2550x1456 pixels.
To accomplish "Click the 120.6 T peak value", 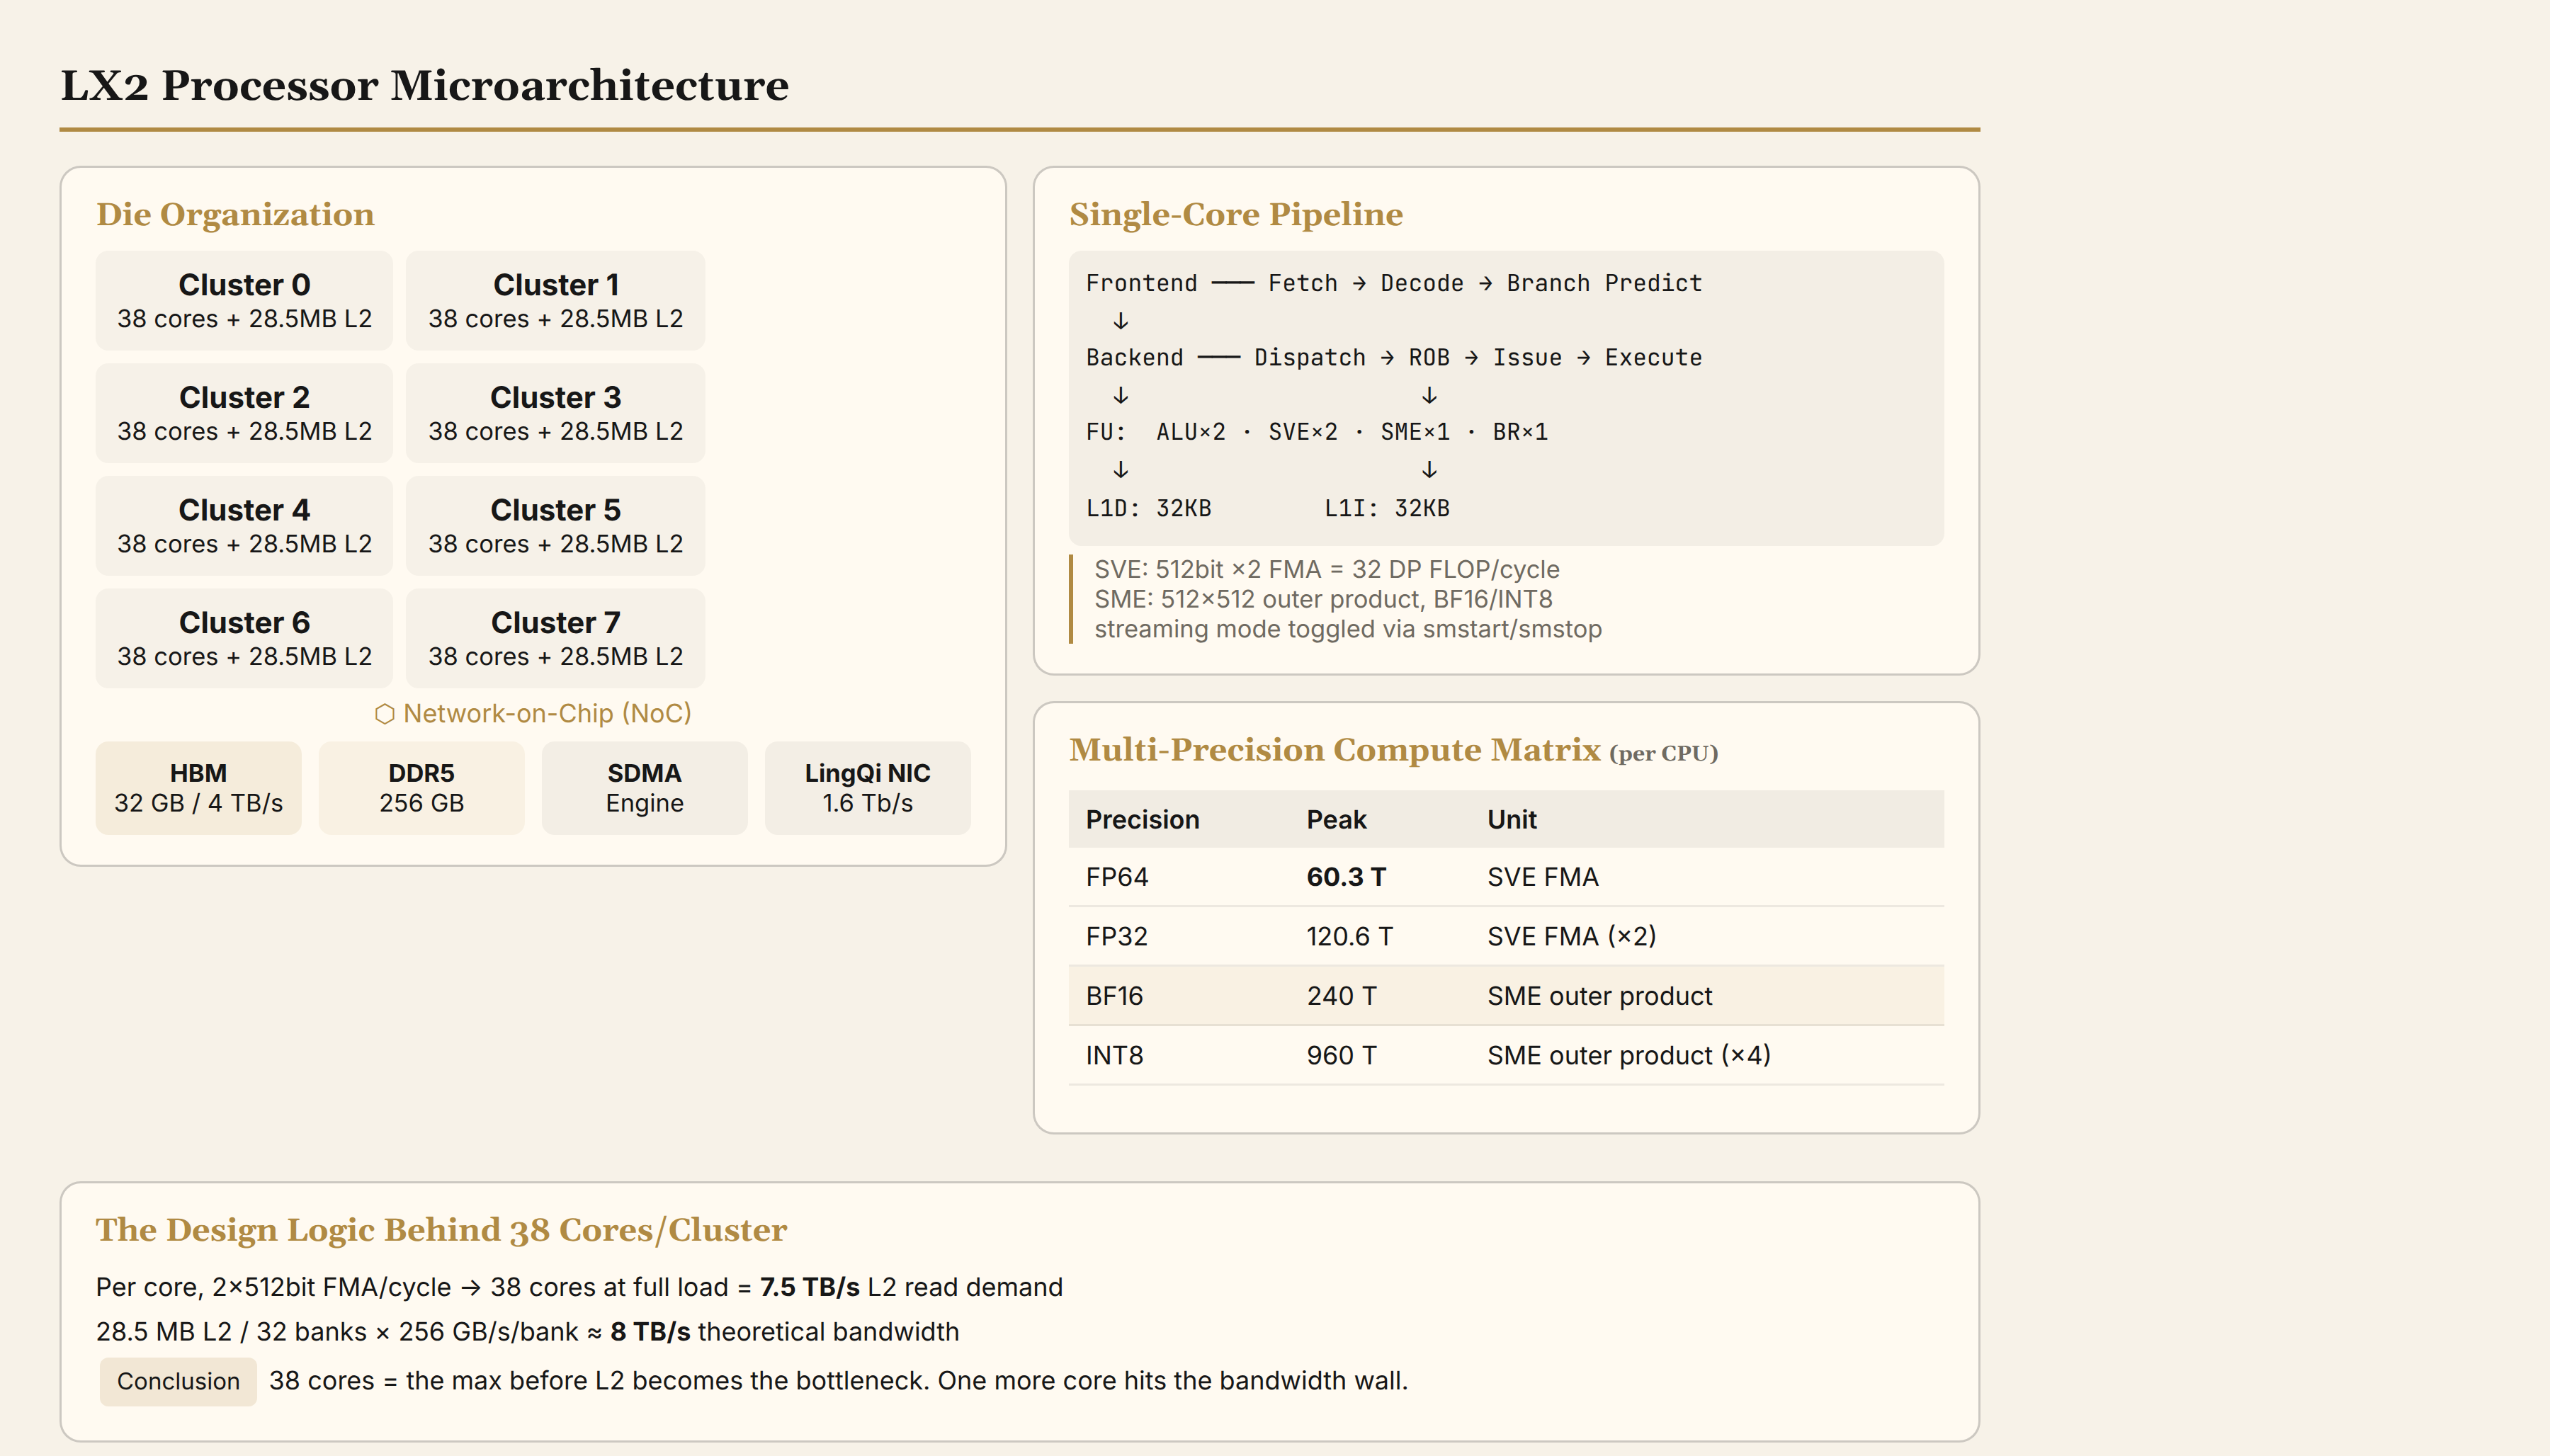I will 1349,936.
